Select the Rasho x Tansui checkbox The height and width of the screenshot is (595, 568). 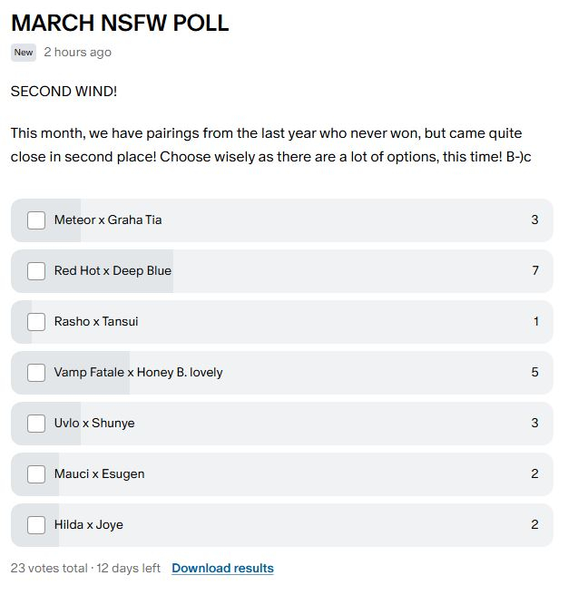pos(36,322)
